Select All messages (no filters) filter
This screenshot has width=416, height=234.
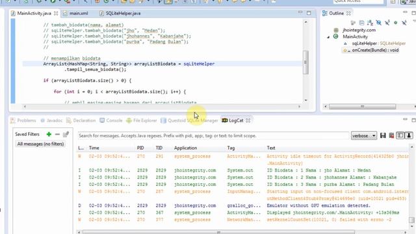click(x=40, y=144)
